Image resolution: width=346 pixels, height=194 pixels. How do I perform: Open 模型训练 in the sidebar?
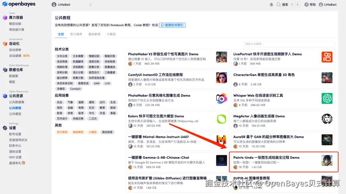coord(15,24)
